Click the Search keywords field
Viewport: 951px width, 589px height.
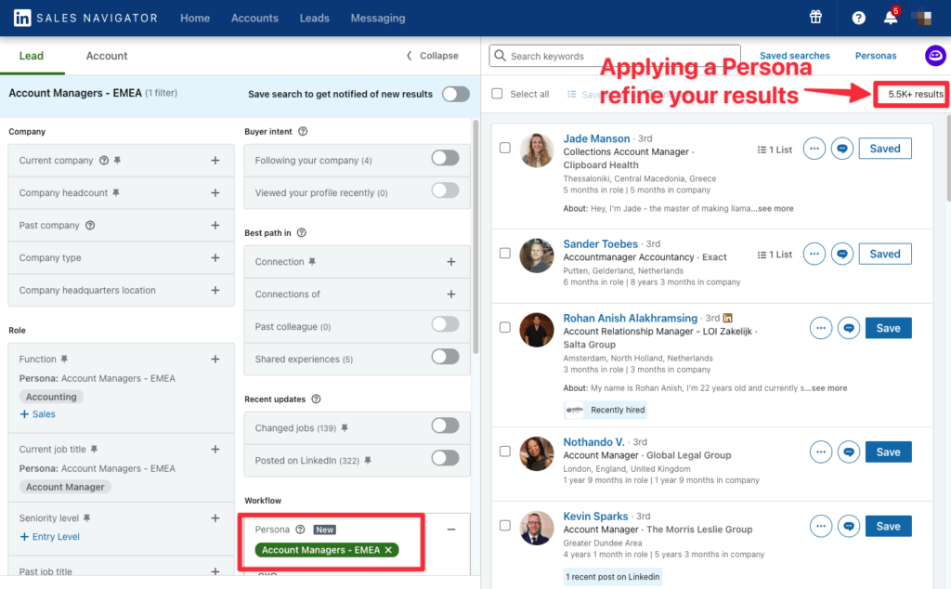(615, 56)
